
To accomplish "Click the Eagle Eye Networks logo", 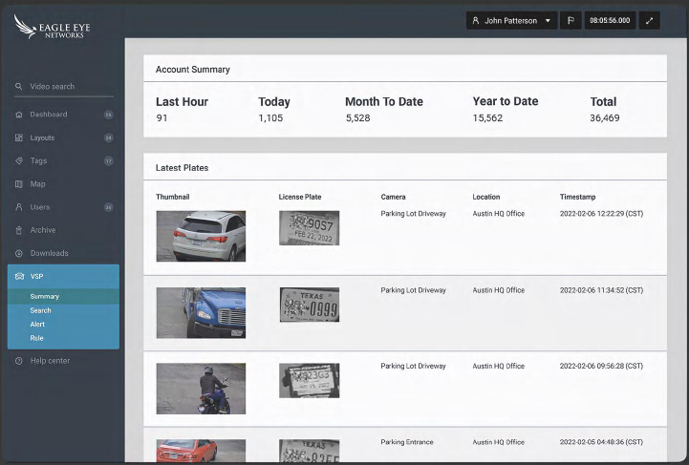I will pyautogui.click(x=52, y=28).
